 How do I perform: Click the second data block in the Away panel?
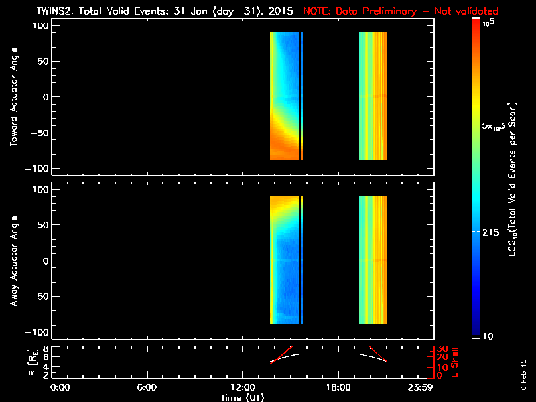(373, 260)
